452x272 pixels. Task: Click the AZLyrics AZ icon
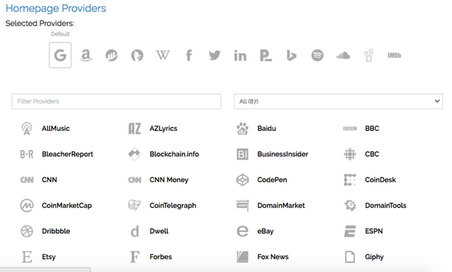tap(135, 129)
